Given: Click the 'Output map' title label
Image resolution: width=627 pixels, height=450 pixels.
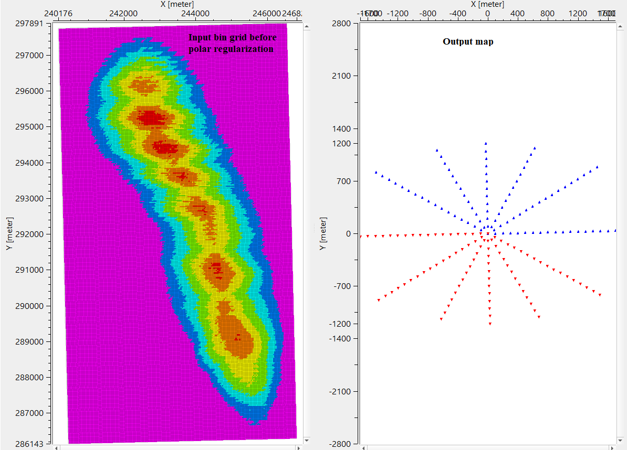Looking at the screenshot, I should click(x=468, y=41).
